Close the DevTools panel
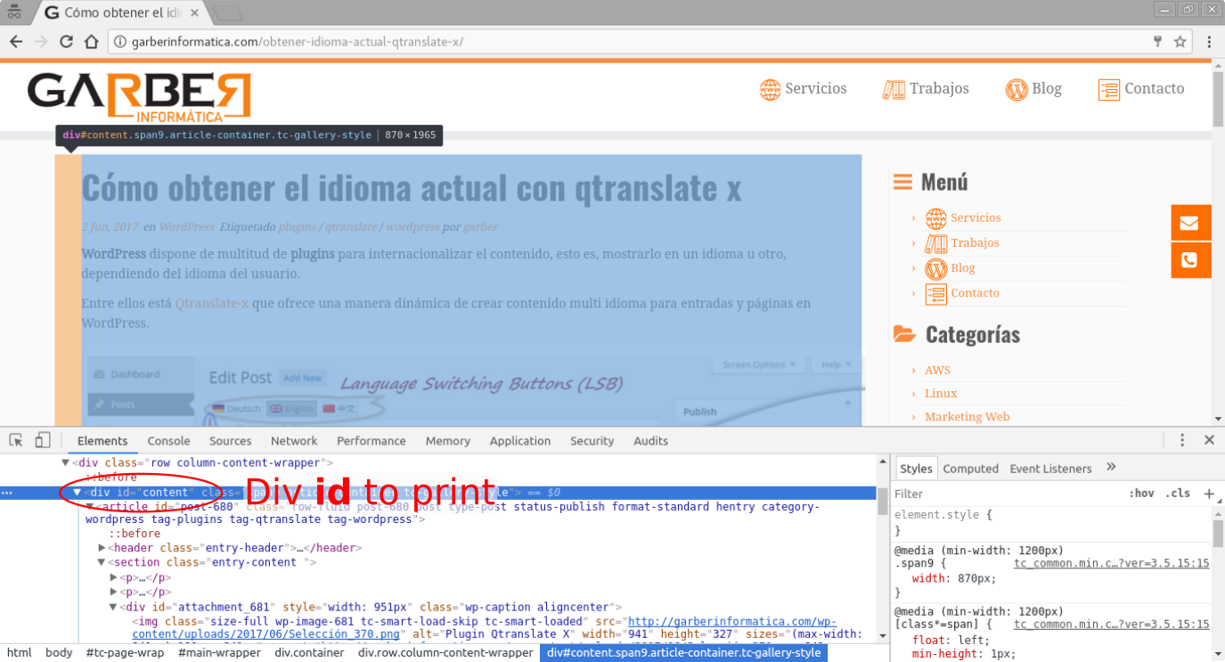The height and width of the screenshot is (662, 1225). (1209, 440)
